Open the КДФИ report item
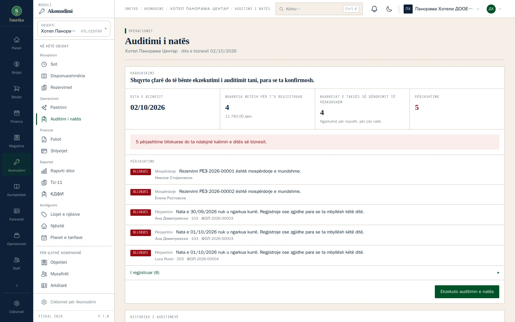The width and height of the screenshot is (515, 322). 74,194
